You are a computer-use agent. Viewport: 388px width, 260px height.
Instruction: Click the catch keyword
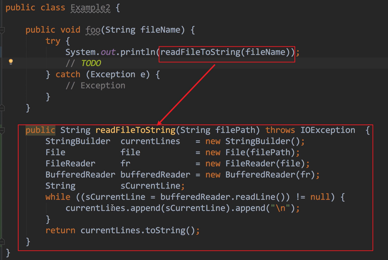tap(68, 74)
